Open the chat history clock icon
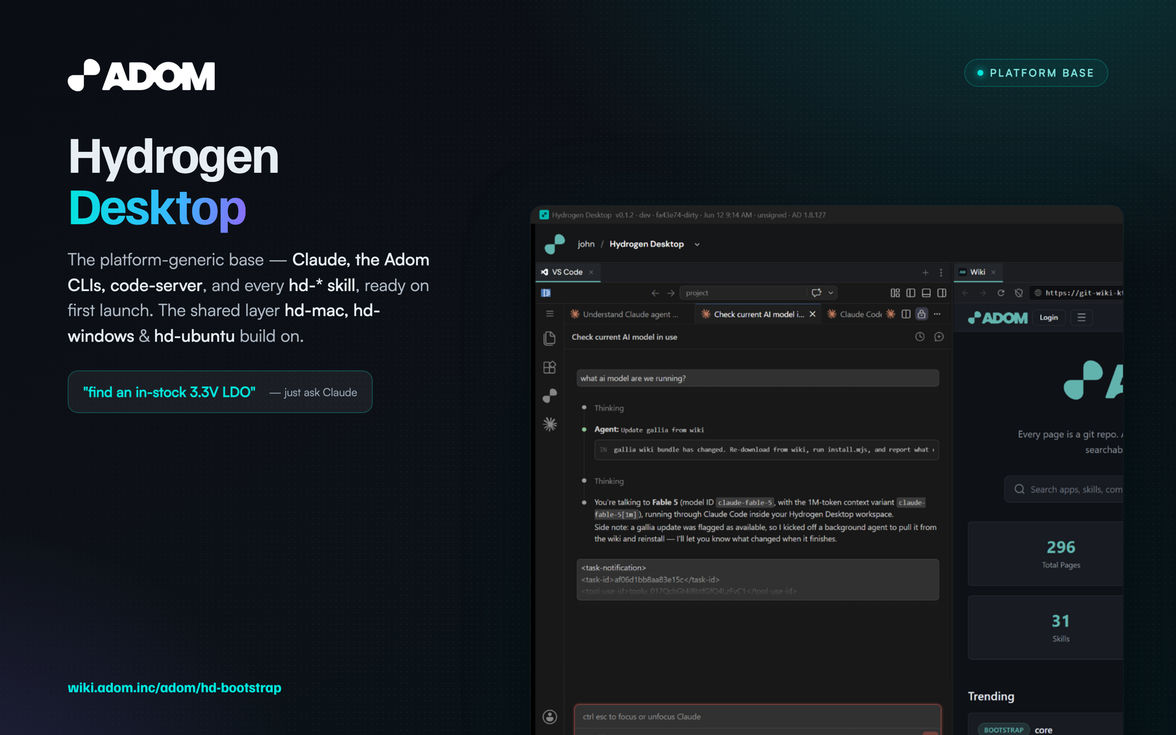 coord(920,337)
